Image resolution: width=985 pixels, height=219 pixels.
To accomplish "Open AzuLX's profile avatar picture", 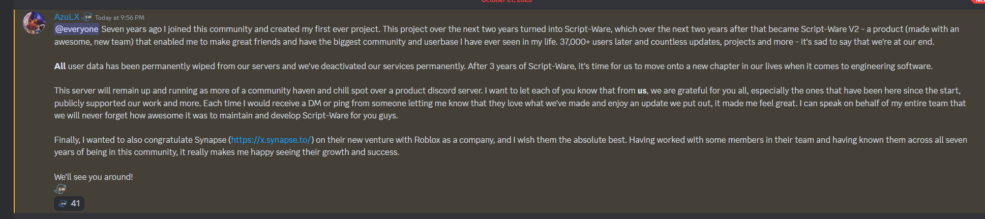I will (34, 23).
